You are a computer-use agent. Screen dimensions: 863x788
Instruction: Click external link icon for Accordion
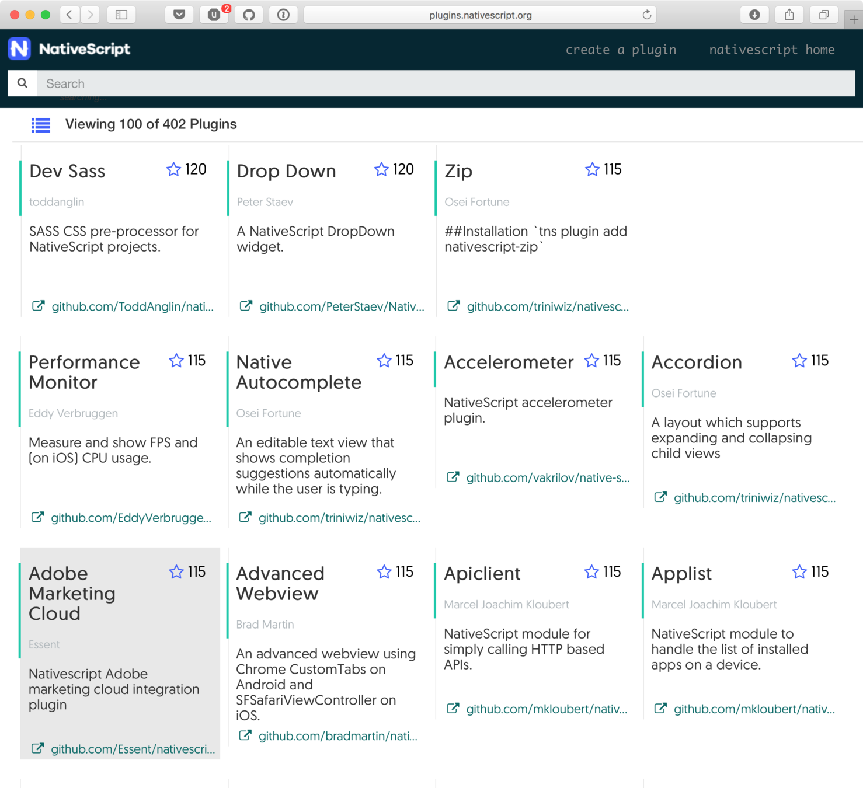click(660, 497)
